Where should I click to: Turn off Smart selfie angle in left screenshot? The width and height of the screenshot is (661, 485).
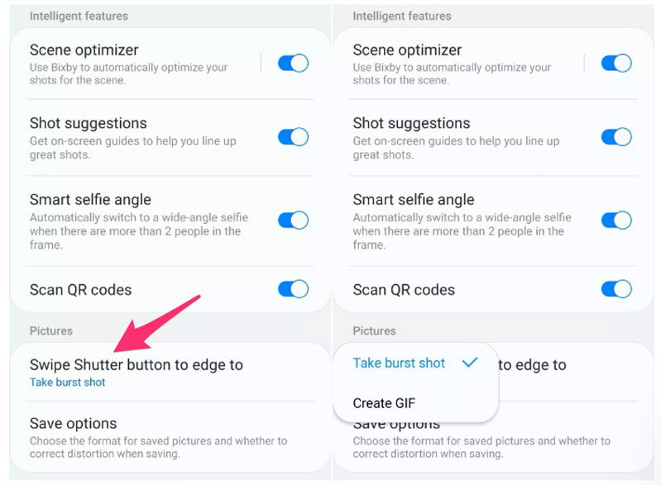coord(293,221)
